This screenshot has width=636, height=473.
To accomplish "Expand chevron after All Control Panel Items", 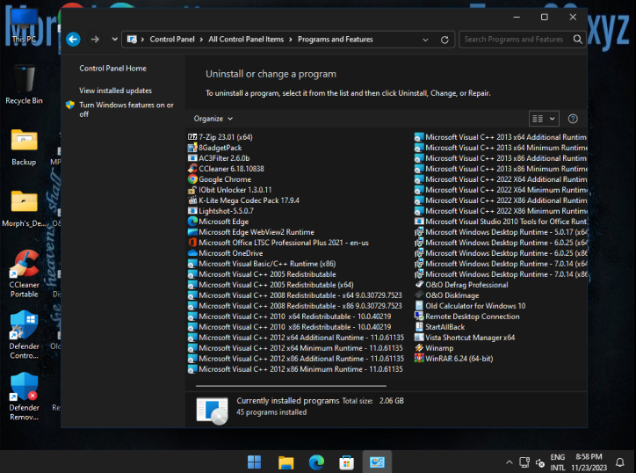I will click(x=291, y=40).
